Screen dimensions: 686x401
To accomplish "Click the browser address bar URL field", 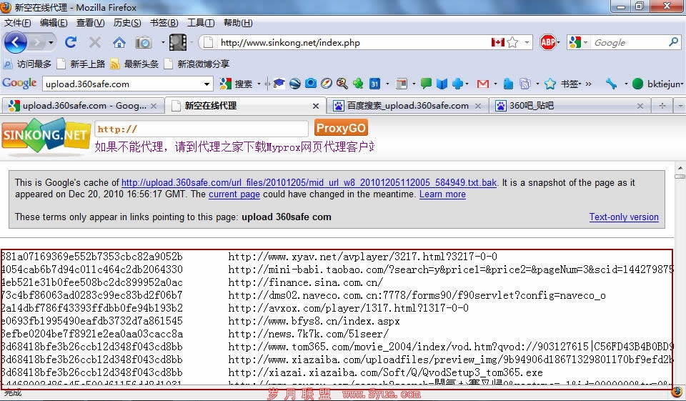I will tap(354, 42).
